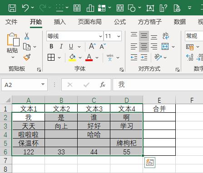
Task: Expand borders dropdown arrow
Action: click(59, 58)
